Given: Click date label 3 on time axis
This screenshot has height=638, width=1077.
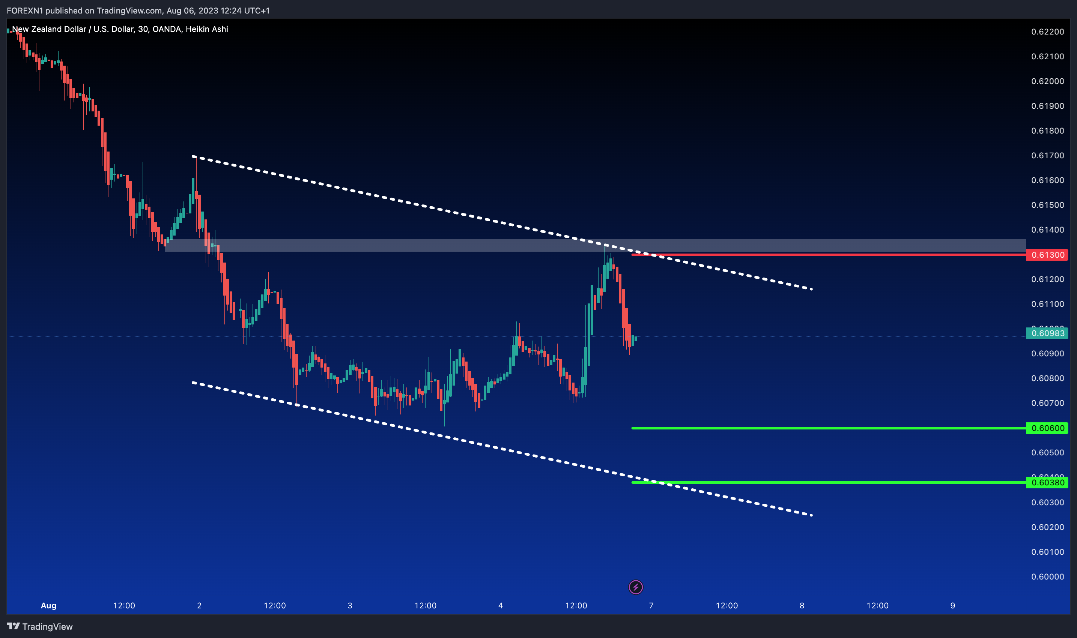Looking at the screenshot, I should pos(350,605).
